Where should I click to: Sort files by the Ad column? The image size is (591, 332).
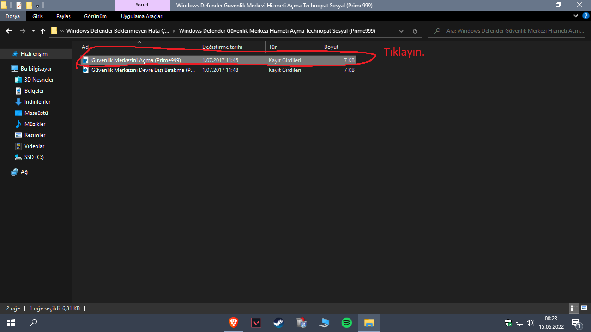click(139, 47)
